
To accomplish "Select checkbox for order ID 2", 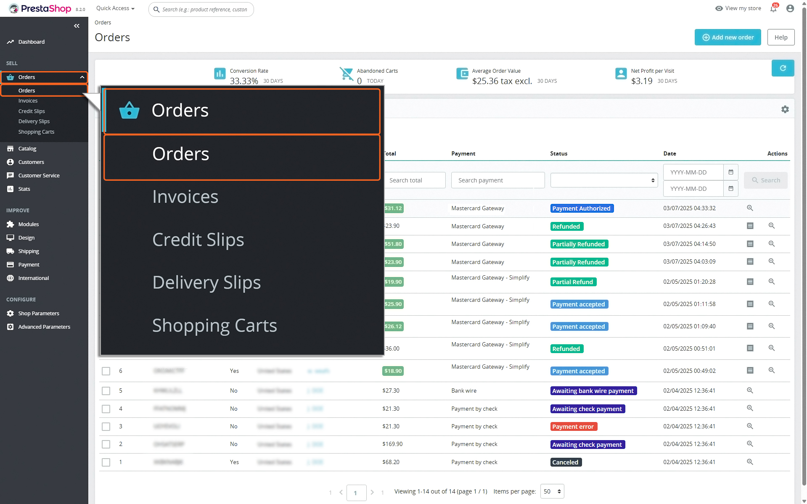I will point(106,444).
